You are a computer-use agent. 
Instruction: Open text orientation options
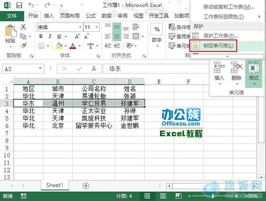(130, 46)
